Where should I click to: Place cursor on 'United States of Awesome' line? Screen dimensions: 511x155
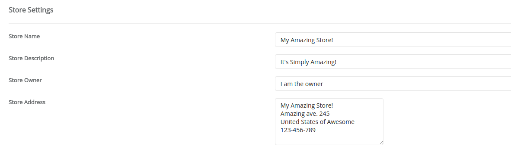tap(317, 122)
